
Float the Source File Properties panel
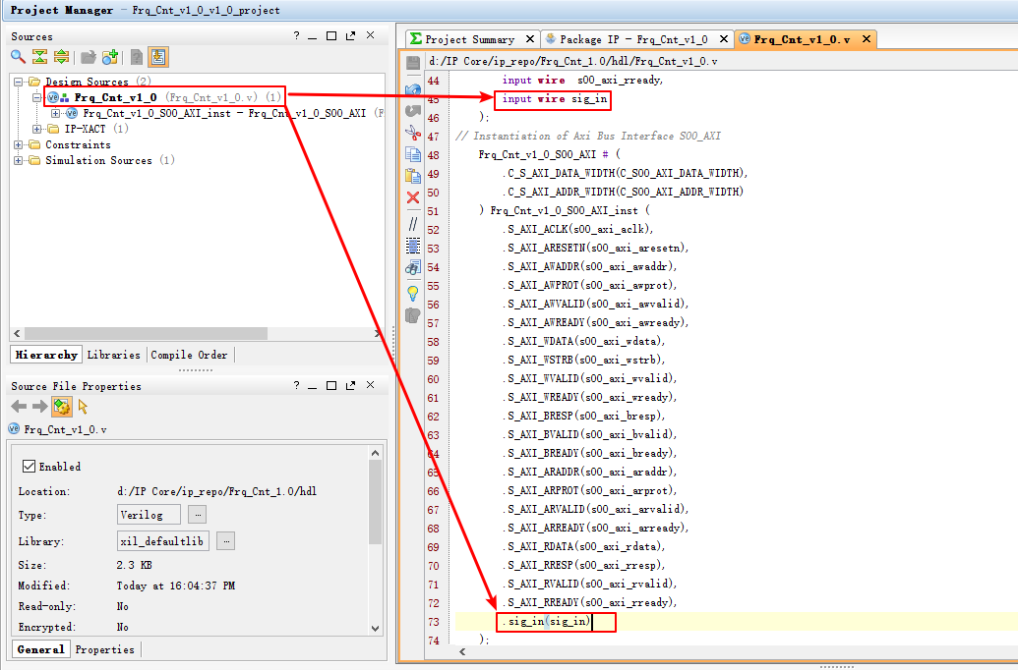click(350, 385)
